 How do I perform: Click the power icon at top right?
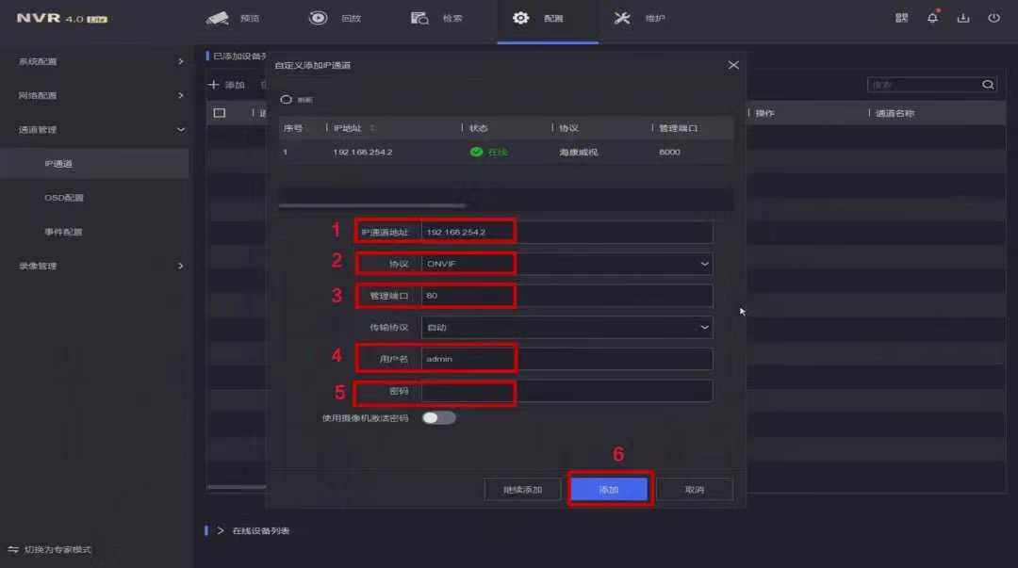993,18
